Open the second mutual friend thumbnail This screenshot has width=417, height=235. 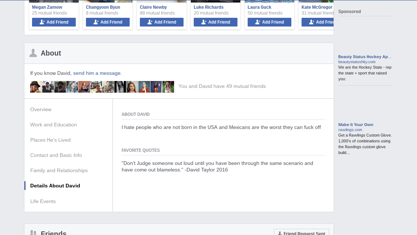48,87
